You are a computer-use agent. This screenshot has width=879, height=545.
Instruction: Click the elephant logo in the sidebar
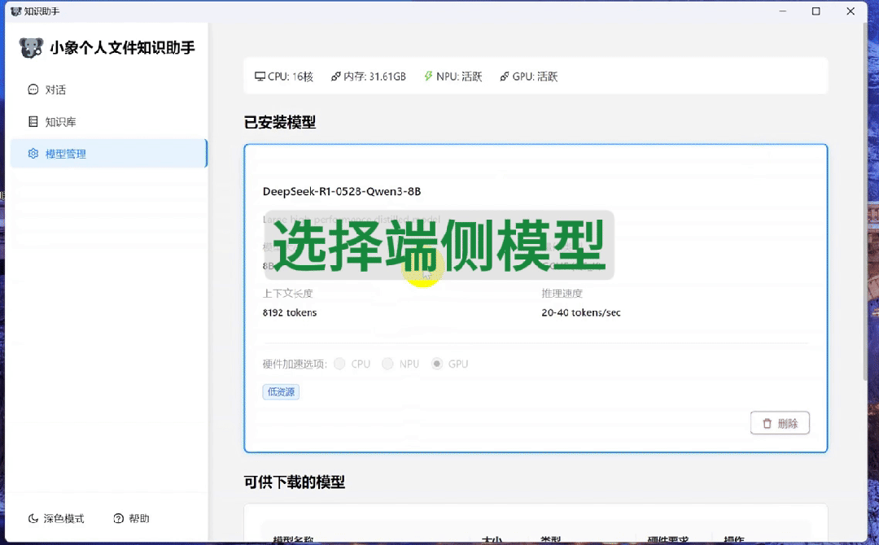31,48
